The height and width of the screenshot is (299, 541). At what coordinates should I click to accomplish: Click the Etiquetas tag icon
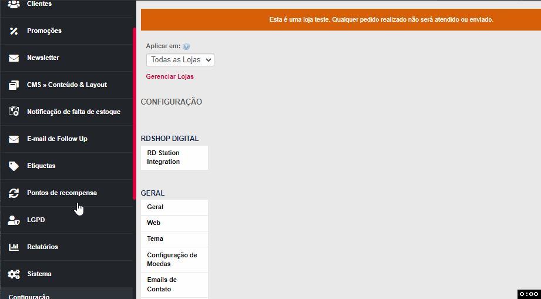click(14, 166)
